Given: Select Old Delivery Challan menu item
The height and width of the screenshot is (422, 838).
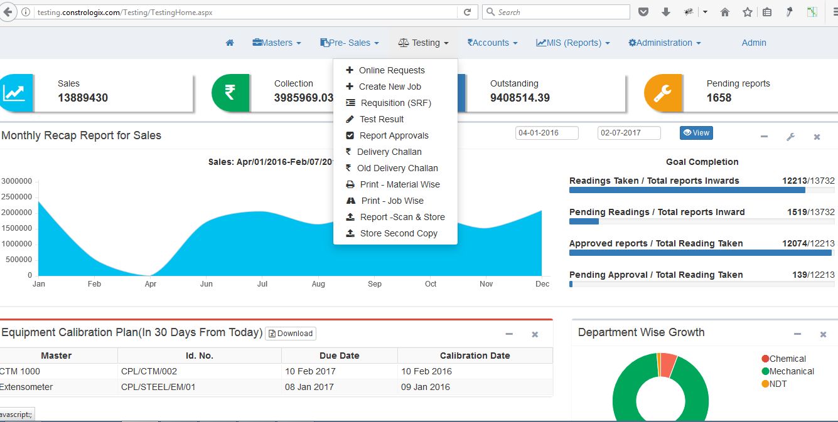Looking at the screenshot, I should point(395,168).
